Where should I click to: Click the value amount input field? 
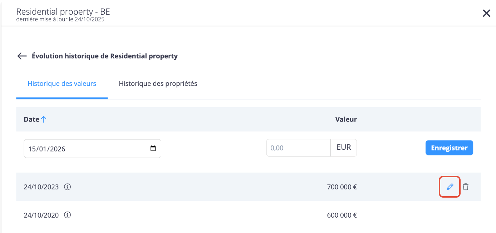click(x=298, y=148)
